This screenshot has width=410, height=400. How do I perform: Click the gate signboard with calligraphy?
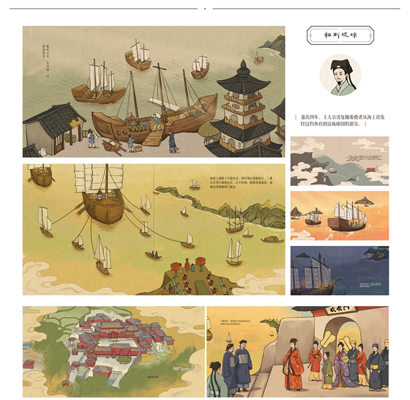341,310
